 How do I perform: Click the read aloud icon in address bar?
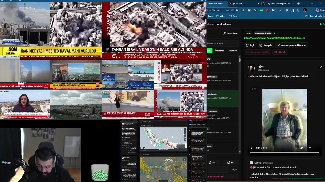pos(232,10)
